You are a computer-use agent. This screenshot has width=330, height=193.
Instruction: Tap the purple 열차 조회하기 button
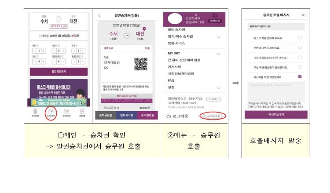(59, 72)
